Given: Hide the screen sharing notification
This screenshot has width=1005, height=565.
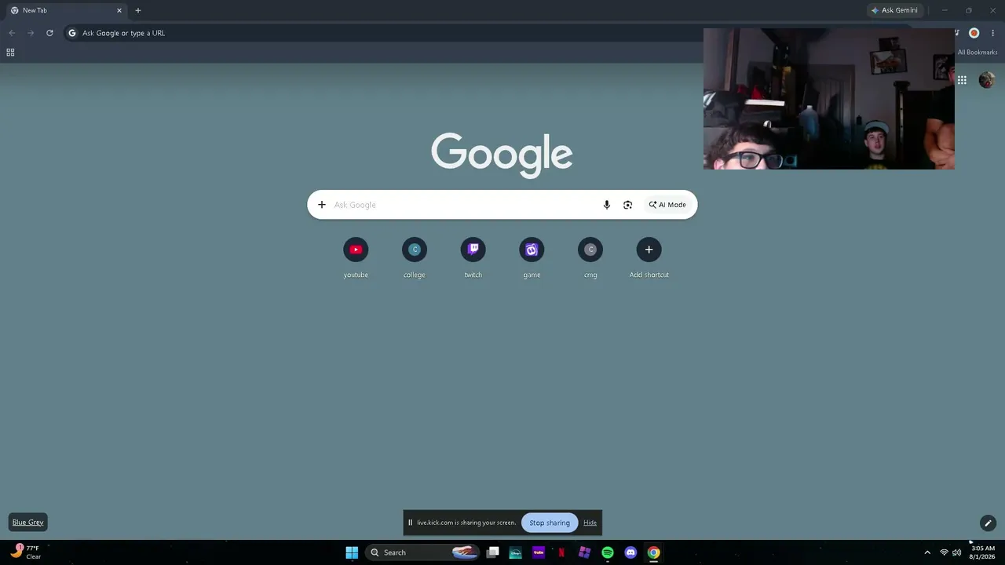Looking at the screenshot, I should (590, 523).
